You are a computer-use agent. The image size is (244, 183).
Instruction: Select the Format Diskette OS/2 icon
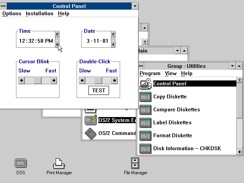(x=145, y=136)
